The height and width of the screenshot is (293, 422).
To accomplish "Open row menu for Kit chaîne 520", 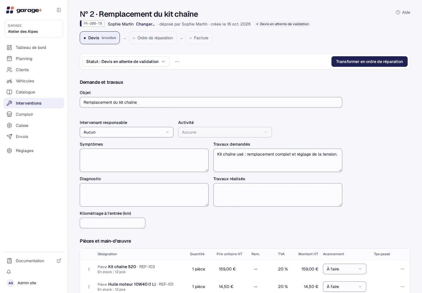I will pos(89,269).
